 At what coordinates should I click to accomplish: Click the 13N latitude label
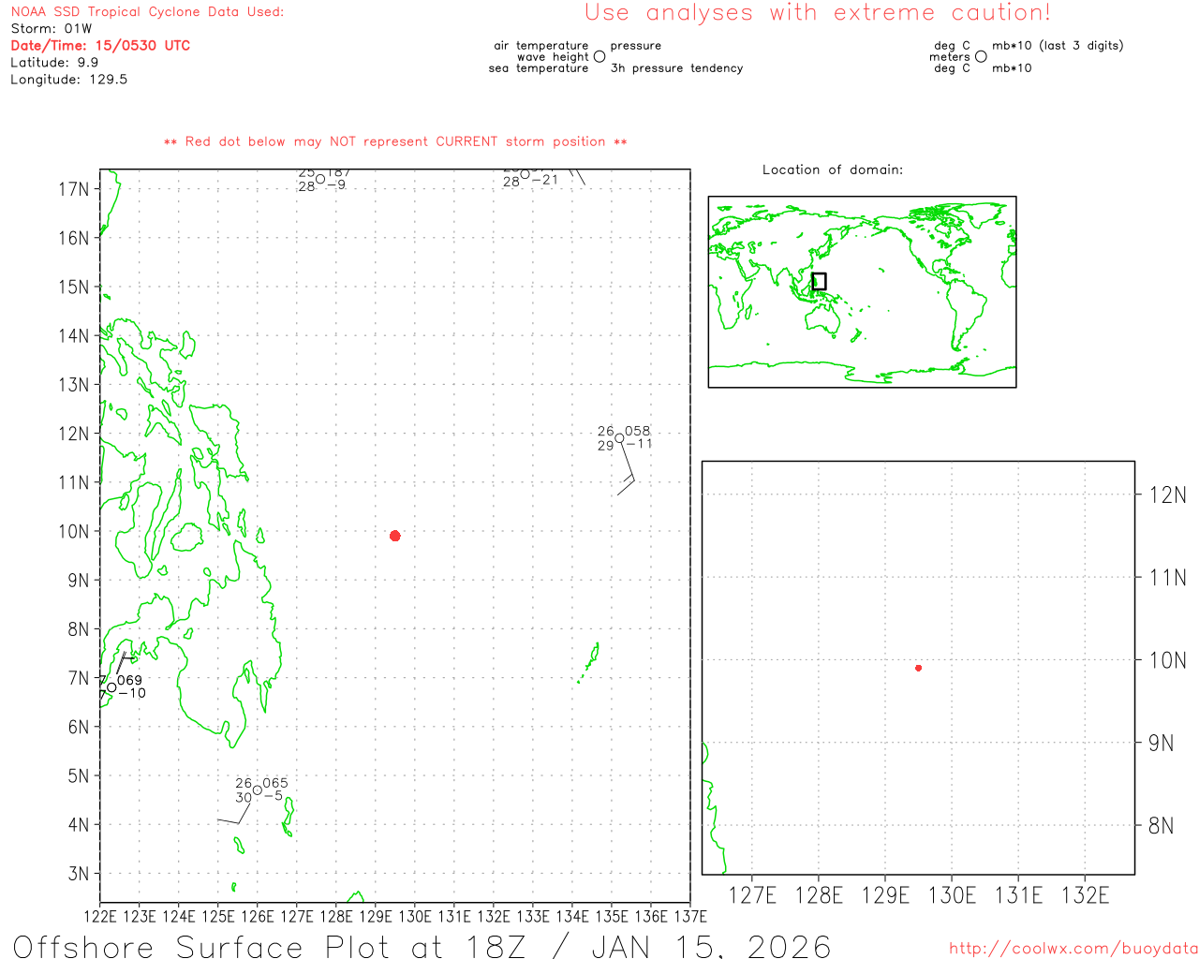[x=74, y=385]
